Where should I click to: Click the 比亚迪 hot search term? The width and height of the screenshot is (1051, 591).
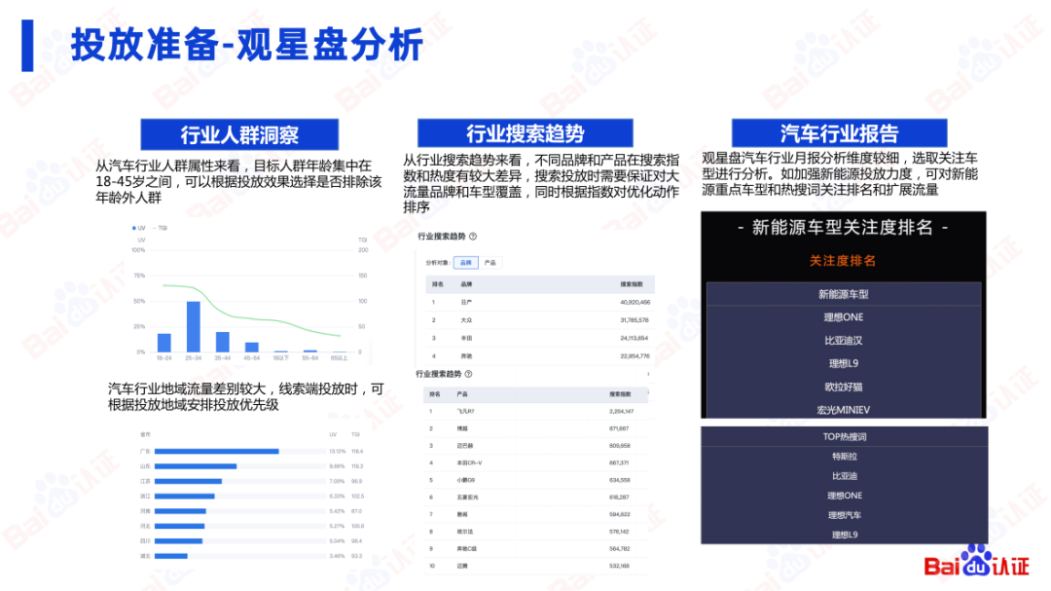click(x=845, y=475)
